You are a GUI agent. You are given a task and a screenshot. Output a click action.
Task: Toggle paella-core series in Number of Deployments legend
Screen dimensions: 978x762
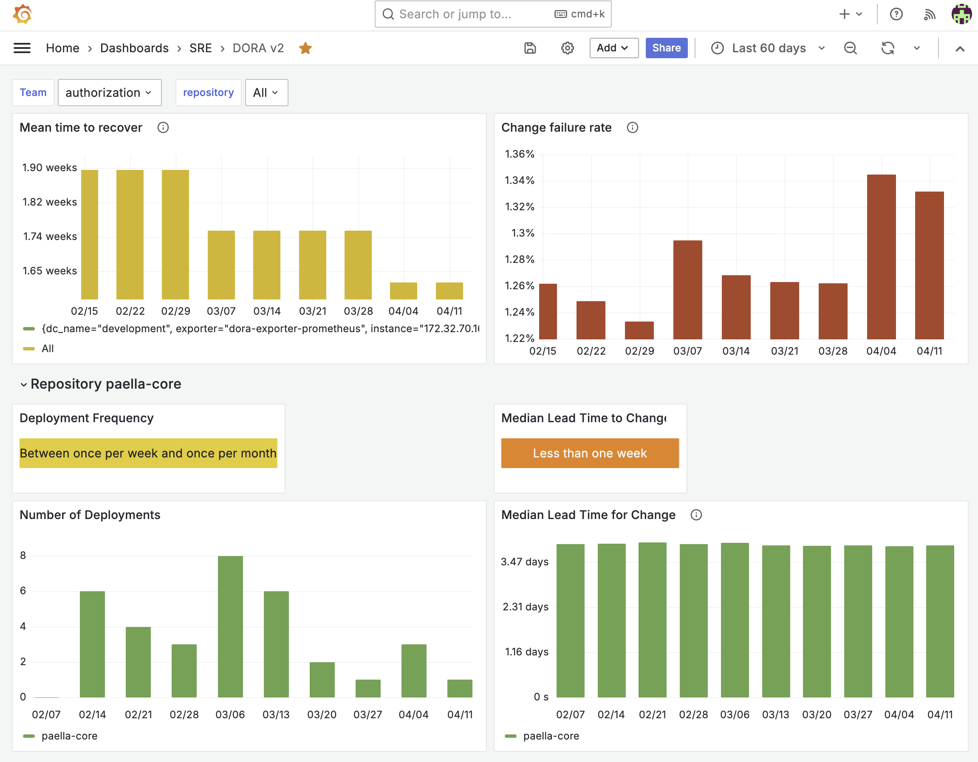pyautogui.click(x=69, y=736)
